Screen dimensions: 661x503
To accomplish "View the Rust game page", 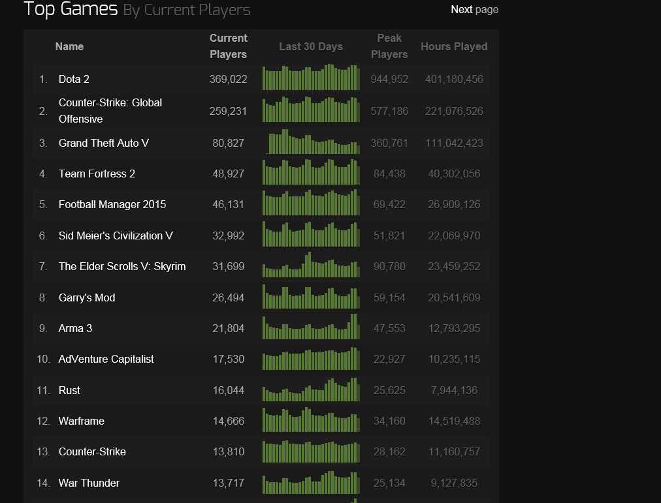I will [x=69, y=390].
